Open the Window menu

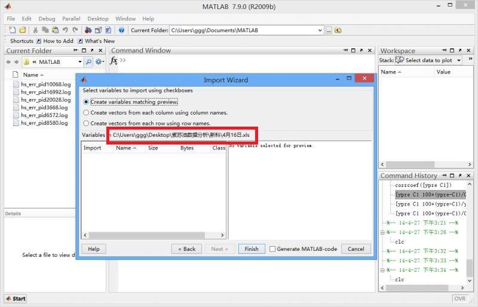(x=125, y=19)
